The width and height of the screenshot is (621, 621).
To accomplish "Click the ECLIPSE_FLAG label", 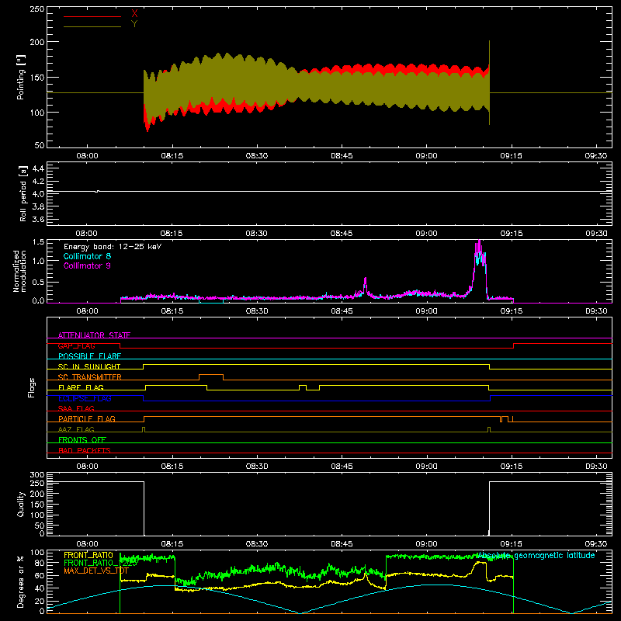I will 85,398.
